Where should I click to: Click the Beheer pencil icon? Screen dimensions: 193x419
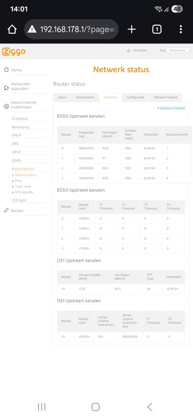[6, 210]
